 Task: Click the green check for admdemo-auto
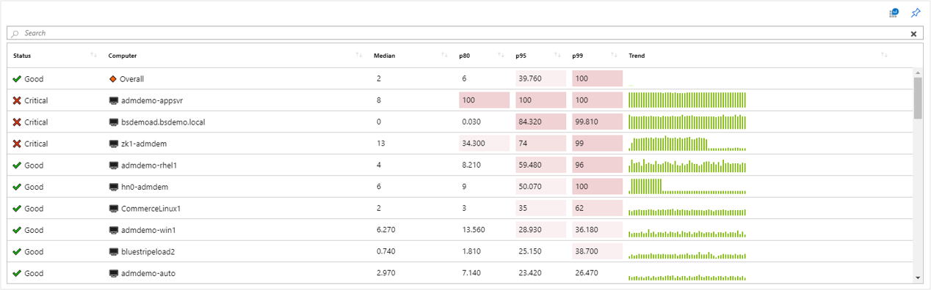click(x=17, y=273)
